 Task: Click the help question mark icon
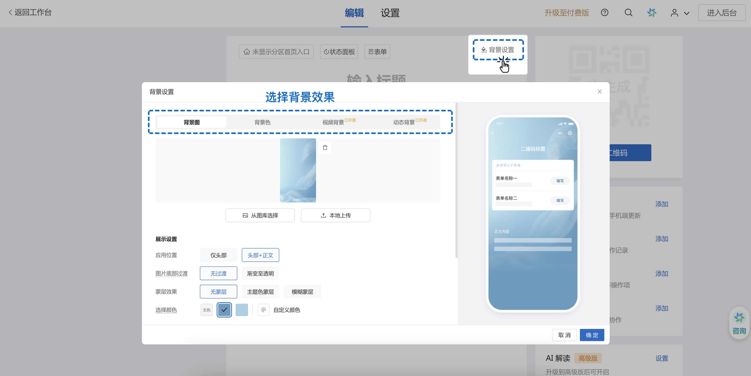click(604, 13)
